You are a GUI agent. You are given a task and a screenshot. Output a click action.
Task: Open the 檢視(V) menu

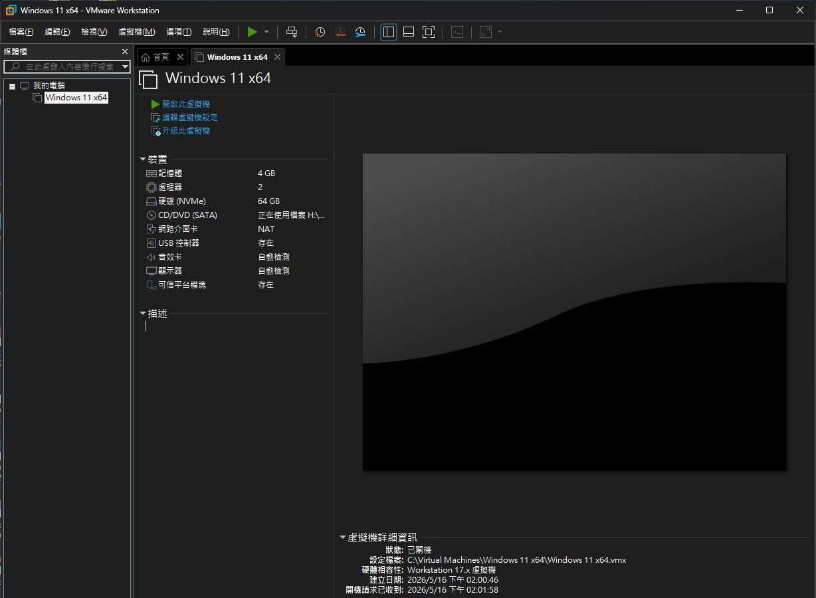(x=94, y=32)
